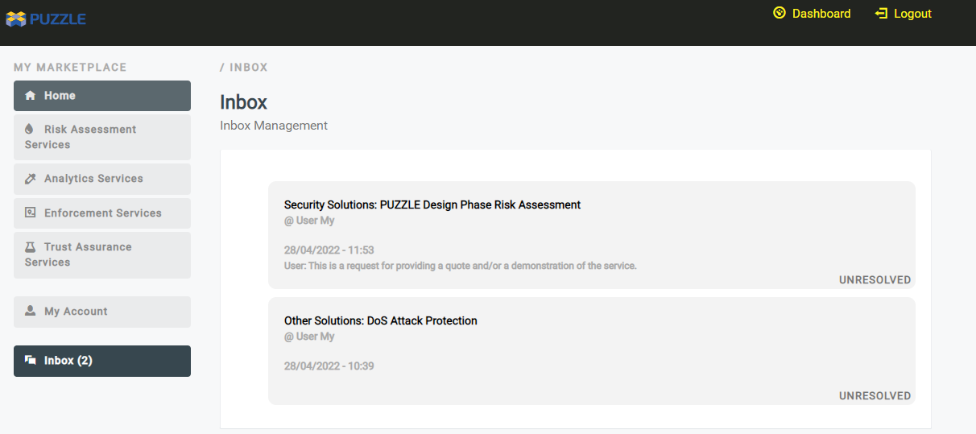The image size is (976, 434).
Task: Click the date 28/04/2022 - 10:39
Action: (329, 366)
